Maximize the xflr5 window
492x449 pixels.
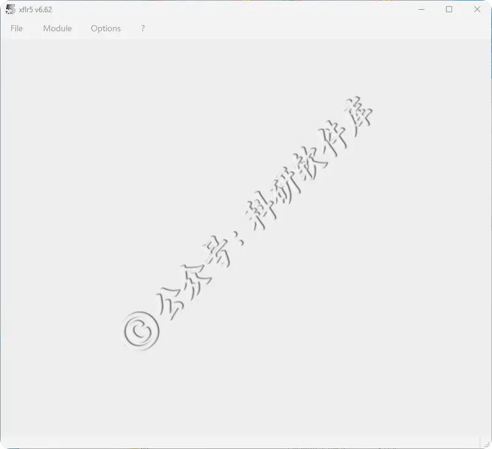pos(449,9)
